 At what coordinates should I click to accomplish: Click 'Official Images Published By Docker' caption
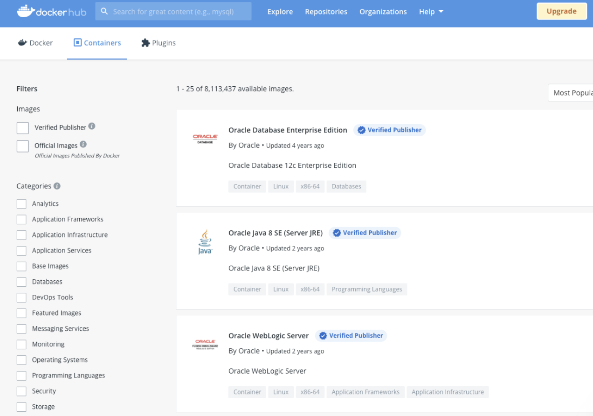tap(77, 156)
